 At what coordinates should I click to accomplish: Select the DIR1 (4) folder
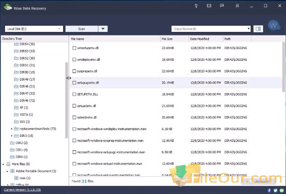[22, 150]
